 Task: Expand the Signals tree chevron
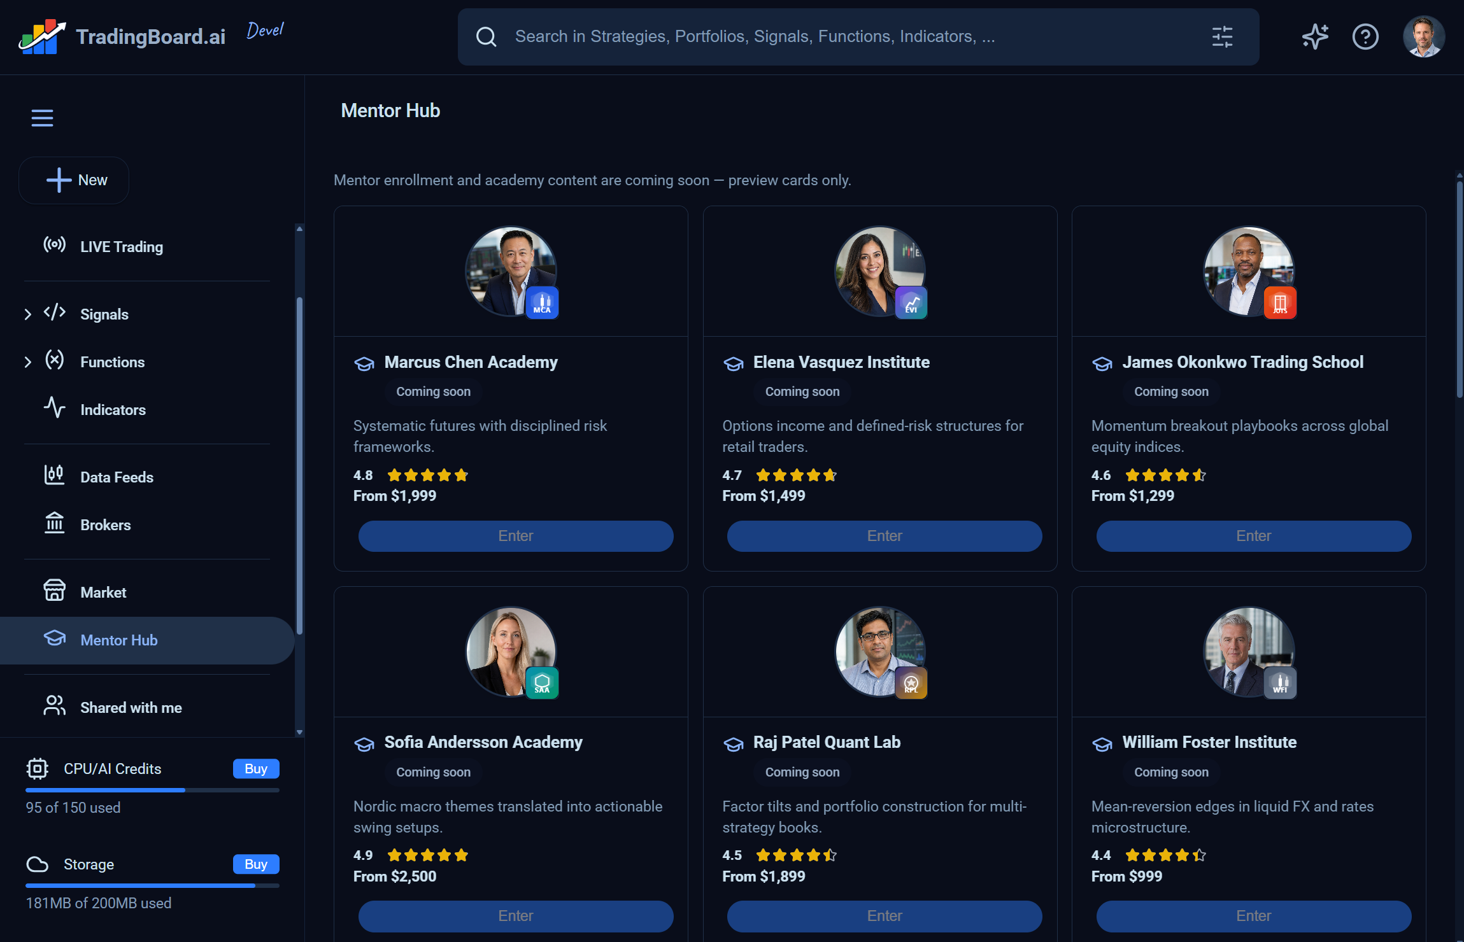(x=27, y=314)
